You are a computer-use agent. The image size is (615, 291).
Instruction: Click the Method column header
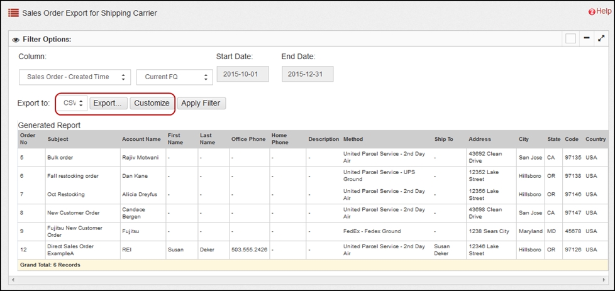click(x=353, y=139)
